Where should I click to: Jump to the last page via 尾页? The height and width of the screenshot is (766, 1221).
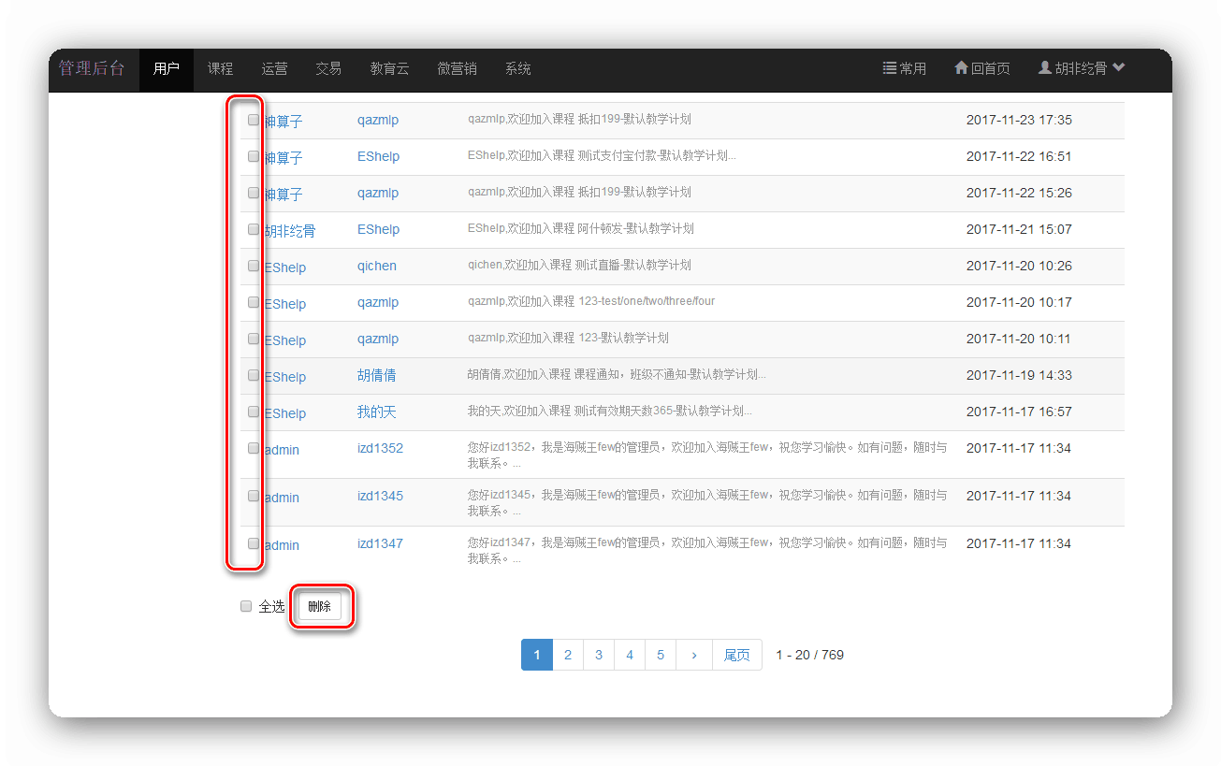[x=736, y=655]
